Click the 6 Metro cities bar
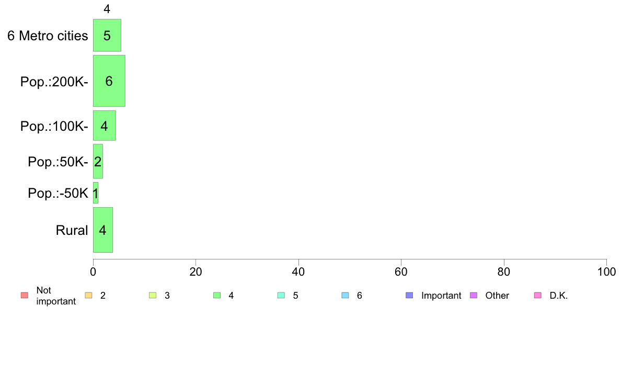The image size is (621, 385). pyautogui.click(x=107, y=35)
